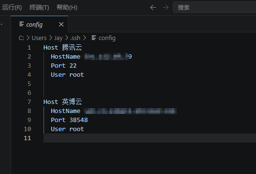Open the 运行(R) menu

pos(12,8)
